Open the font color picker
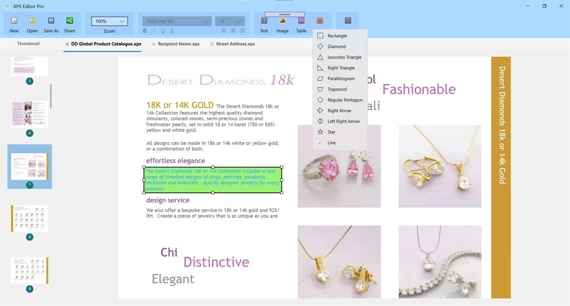 pos(172,30)
